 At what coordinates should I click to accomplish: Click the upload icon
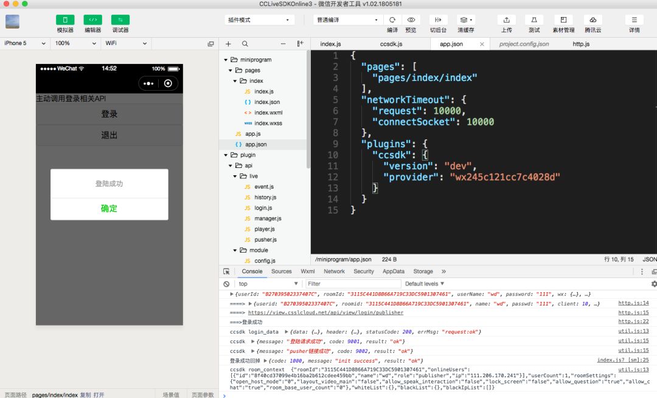point(507,19)
